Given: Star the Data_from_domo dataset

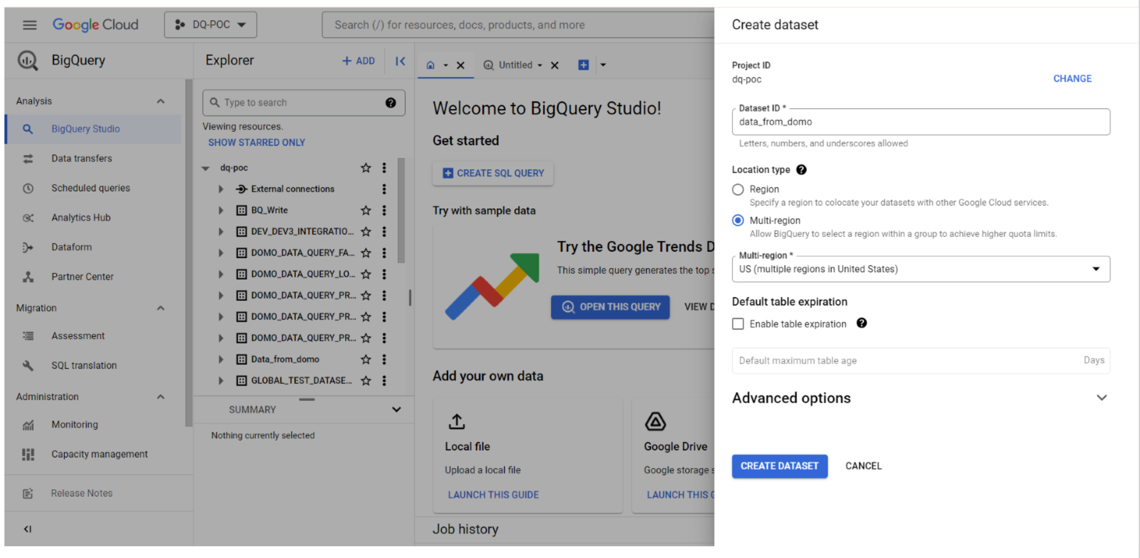Looking at the screenshot, I should [x=366, y=359].
